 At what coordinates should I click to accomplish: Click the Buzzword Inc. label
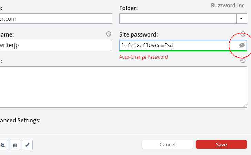coord(228,6)
